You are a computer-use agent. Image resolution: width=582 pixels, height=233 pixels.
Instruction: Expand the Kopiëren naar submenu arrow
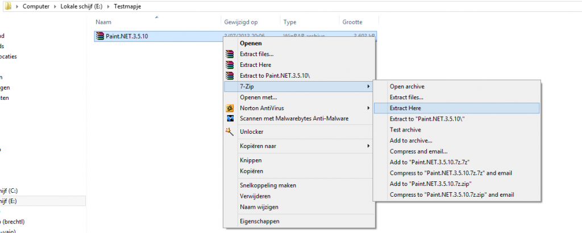tap(368, 146)
